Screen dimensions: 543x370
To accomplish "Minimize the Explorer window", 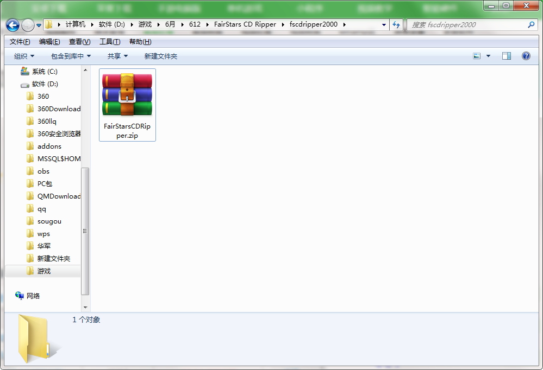I will [x=491, y=6].
